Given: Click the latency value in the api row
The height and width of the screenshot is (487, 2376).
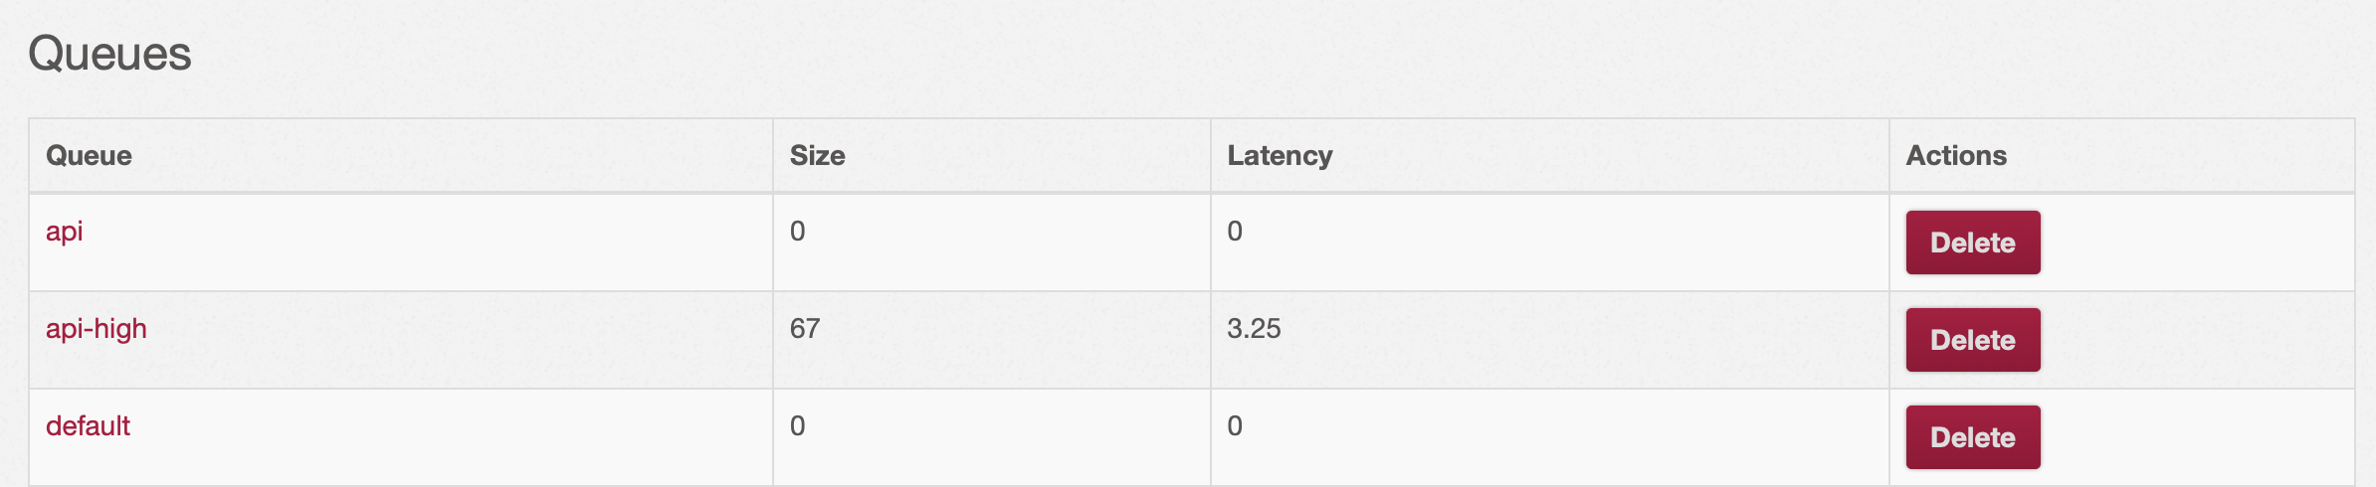Looking at the screenshot, I should (1235, 232).
